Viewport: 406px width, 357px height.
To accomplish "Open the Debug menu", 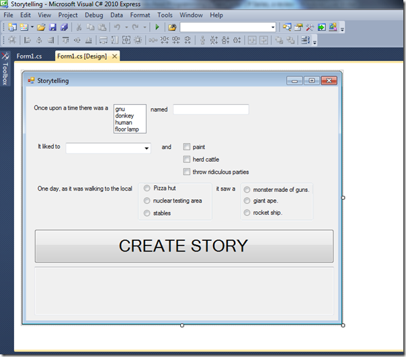I will point(93,15).
